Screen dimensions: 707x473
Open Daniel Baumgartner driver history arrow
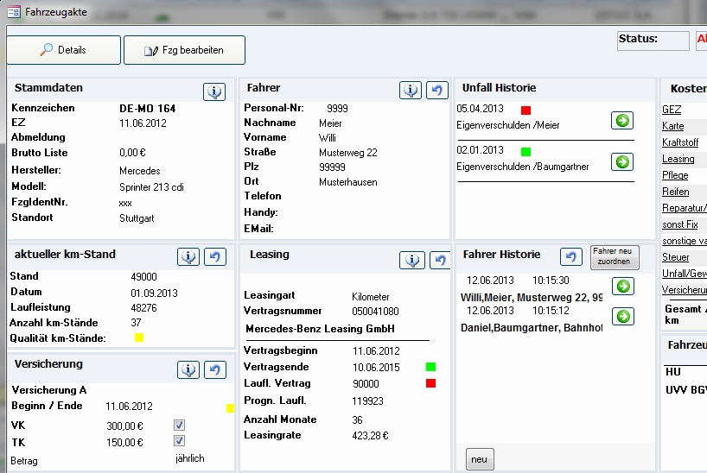click(623, 316)
